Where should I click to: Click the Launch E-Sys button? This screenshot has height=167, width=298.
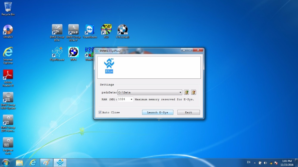(x=158, y=112)
